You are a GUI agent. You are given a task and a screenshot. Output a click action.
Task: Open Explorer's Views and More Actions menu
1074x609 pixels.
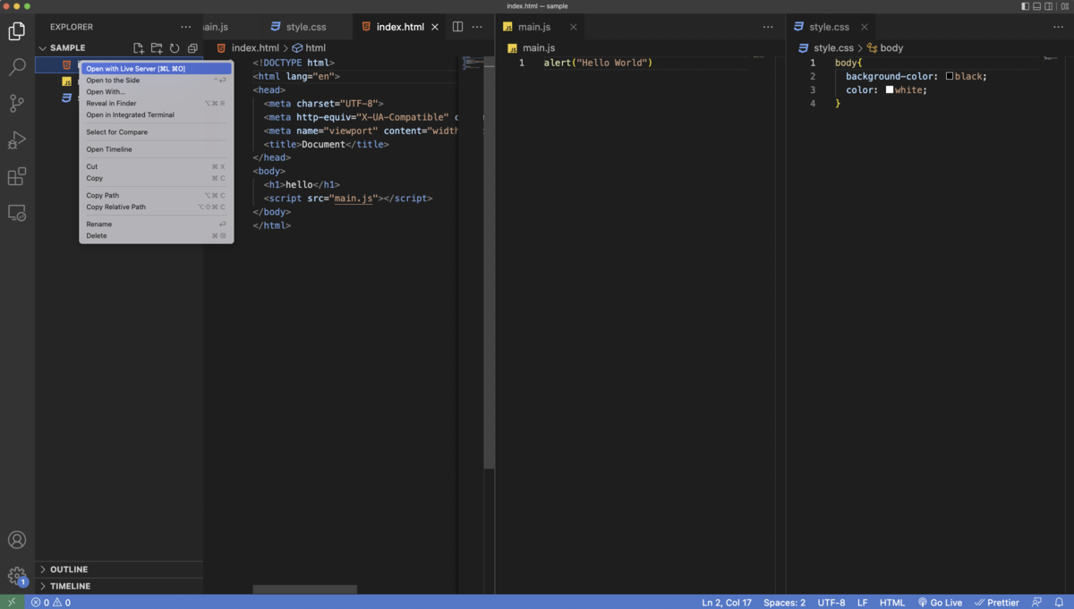click(x=185, y=27)
